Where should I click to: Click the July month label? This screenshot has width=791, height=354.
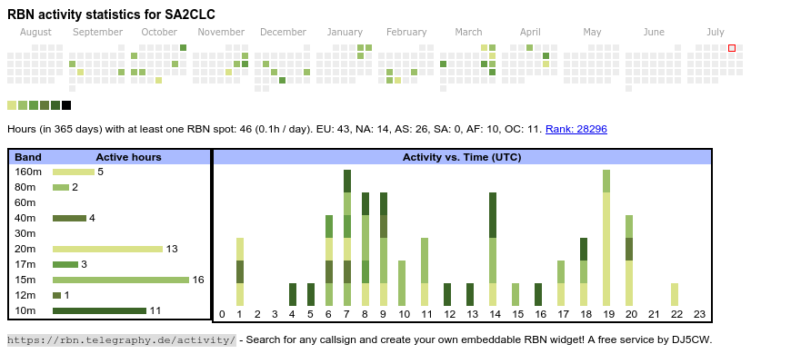point(716,32)
